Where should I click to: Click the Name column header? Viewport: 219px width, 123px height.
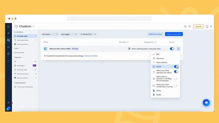tap(46, 42)
